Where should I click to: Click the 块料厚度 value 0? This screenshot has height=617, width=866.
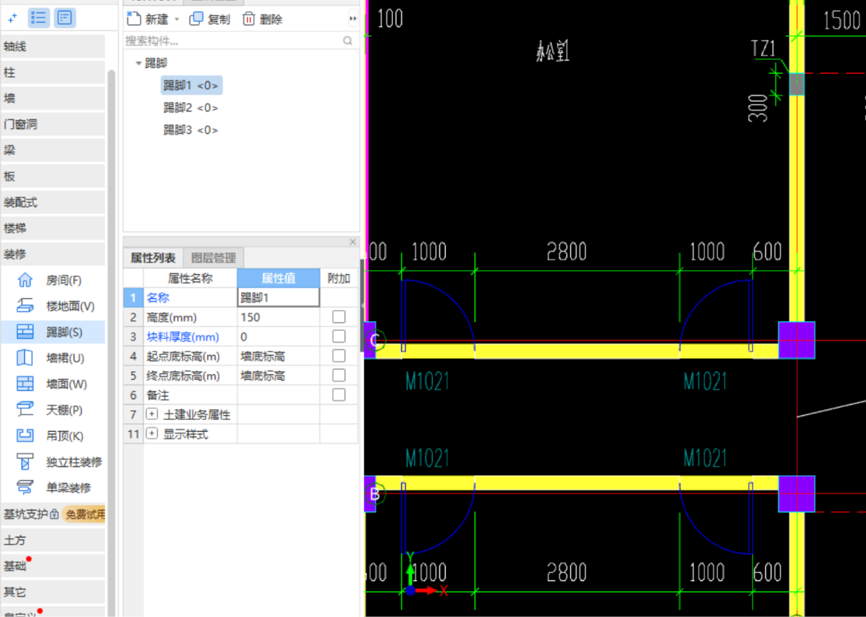click(278, 336)
